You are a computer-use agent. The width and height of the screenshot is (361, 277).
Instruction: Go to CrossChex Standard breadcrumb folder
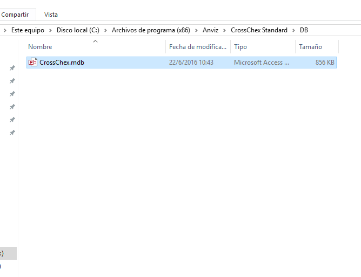[x=259, y=30]
